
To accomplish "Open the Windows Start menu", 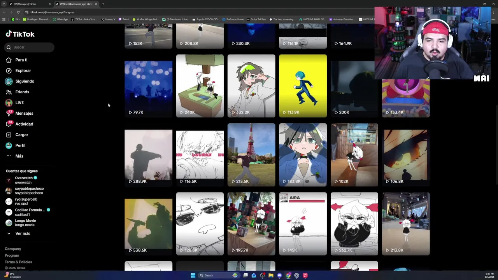I will point(193,275).
